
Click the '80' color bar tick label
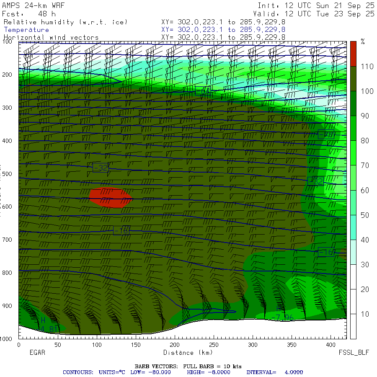click(365, 141)
